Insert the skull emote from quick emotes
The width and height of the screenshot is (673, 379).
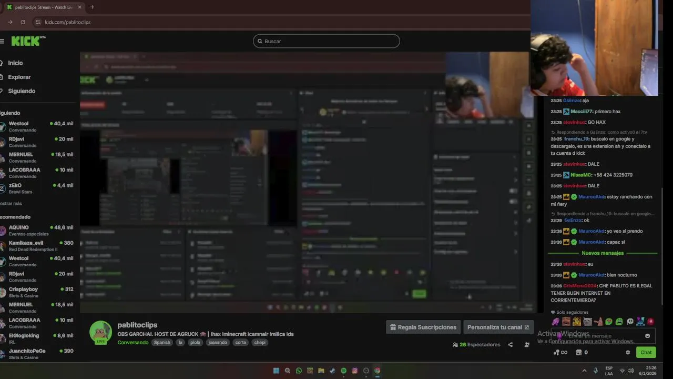point(630,322)
